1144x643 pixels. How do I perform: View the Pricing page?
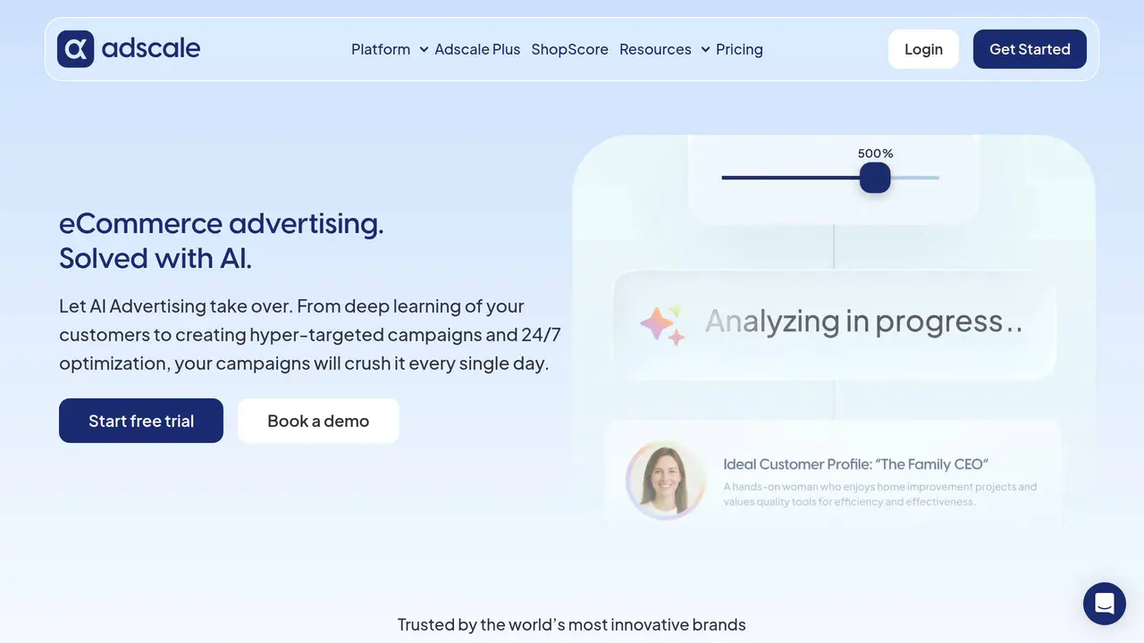click(739, 49)
